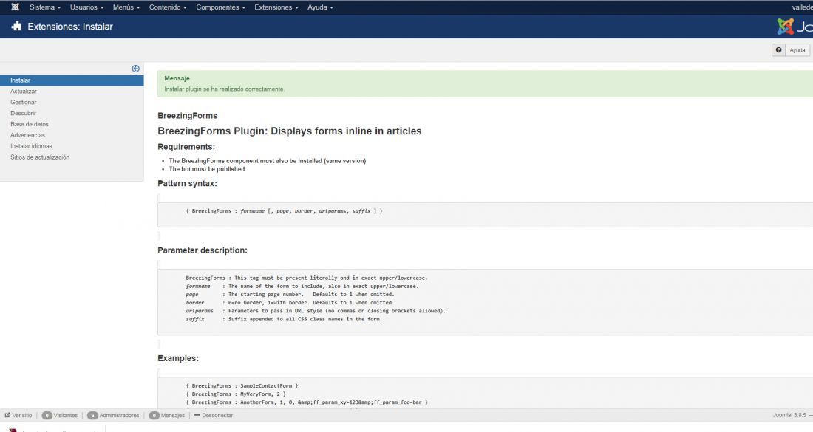The image size is (813, 432).
Task: Click the SampleContactForm example line
Action: point(242,386)
